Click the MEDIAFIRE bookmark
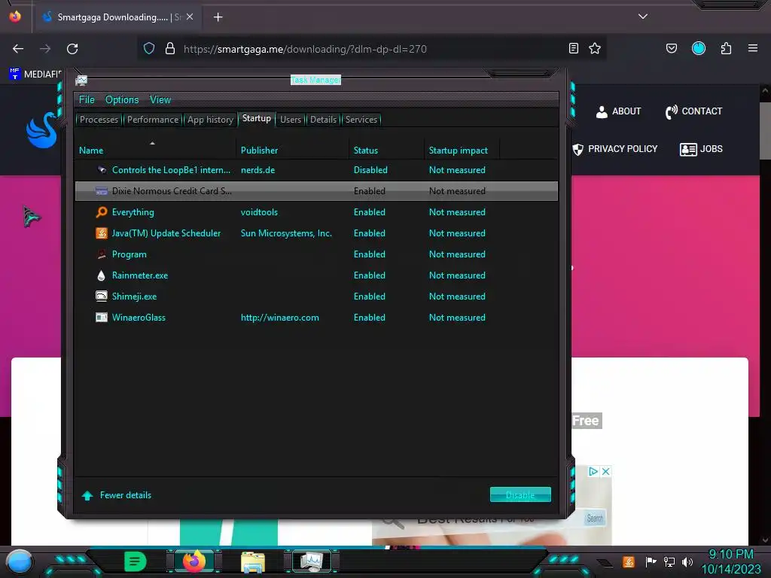 35,75
